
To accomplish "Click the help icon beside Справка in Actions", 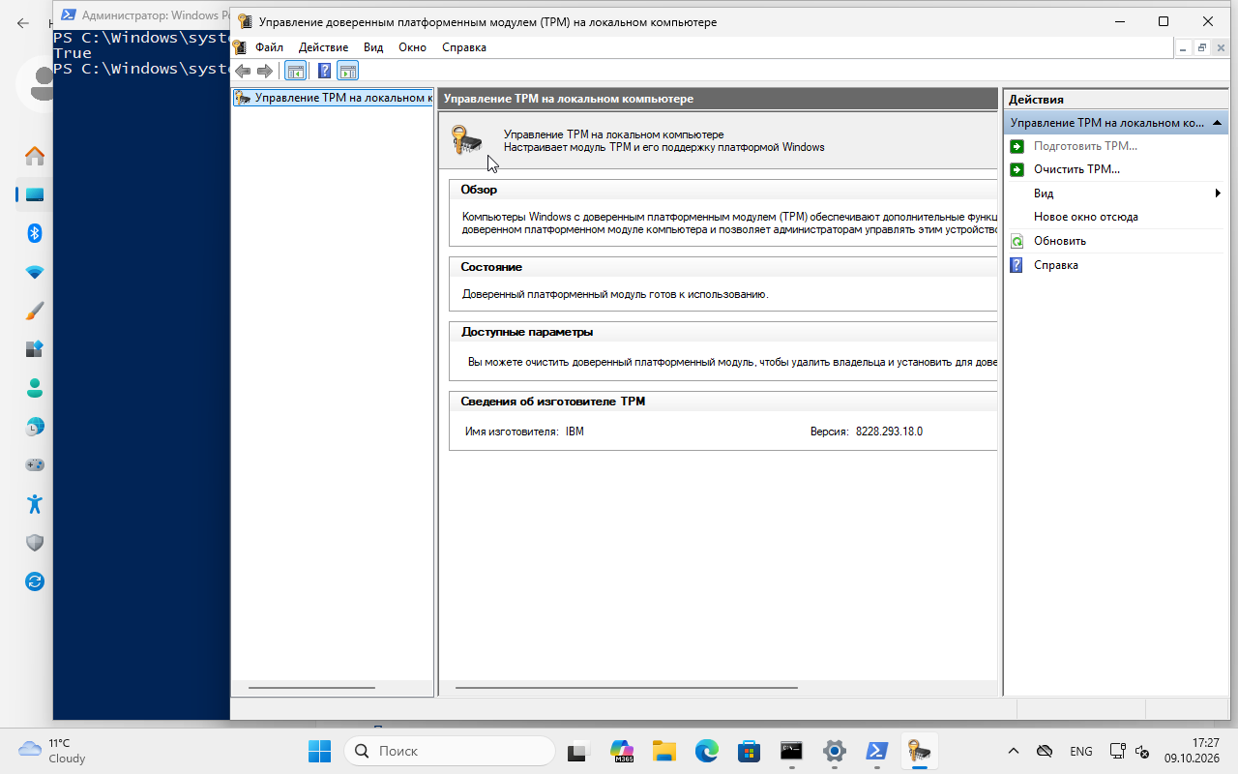I will point(1017,265).
